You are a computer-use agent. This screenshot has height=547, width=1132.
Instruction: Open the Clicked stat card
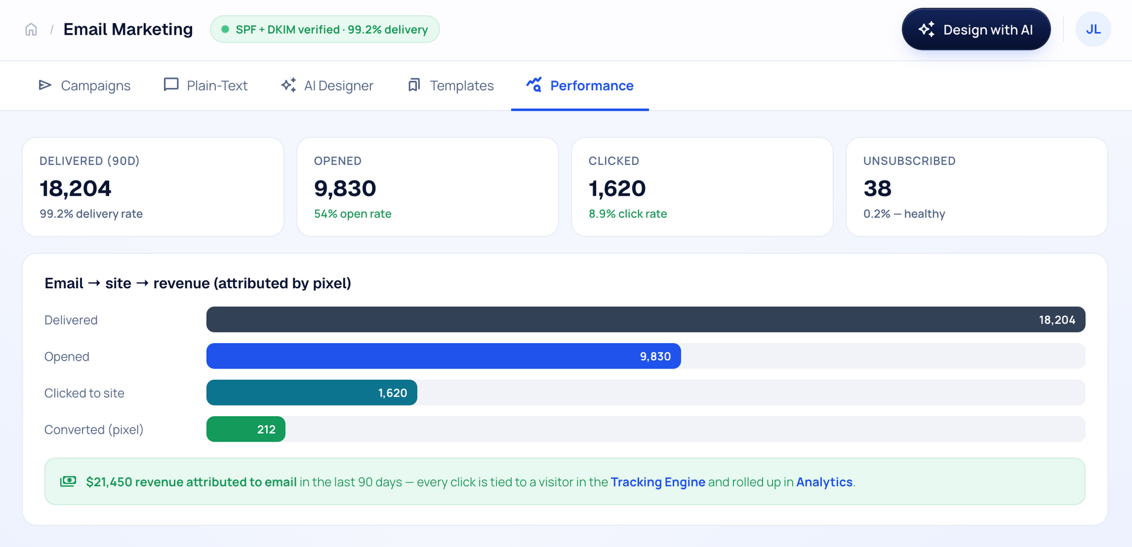pos(702,187)
